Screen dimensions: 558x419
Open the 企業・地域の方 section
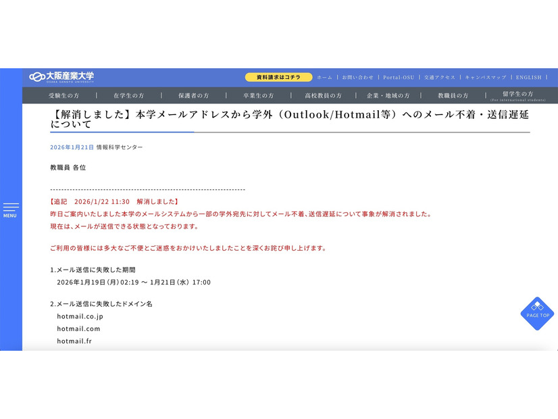point(388,95)
